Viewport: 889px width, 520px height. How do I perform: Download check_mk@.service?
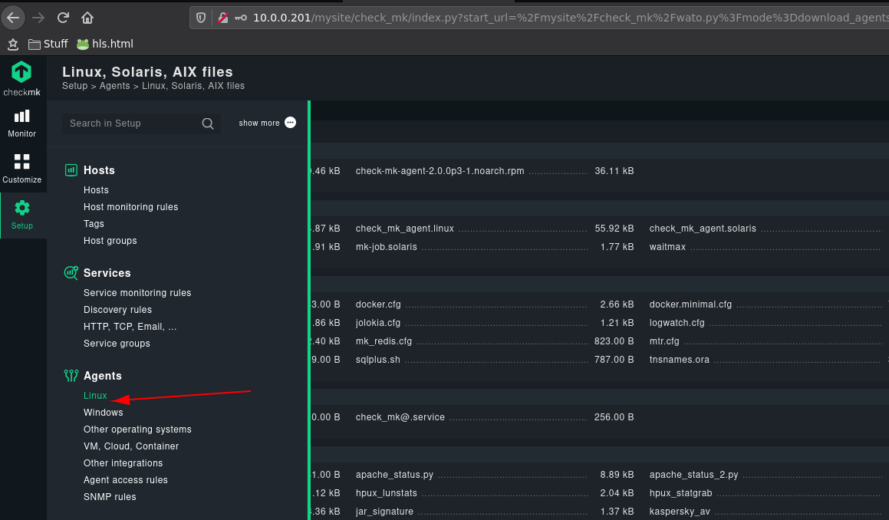pyautogui.click(x=400, y=417)
